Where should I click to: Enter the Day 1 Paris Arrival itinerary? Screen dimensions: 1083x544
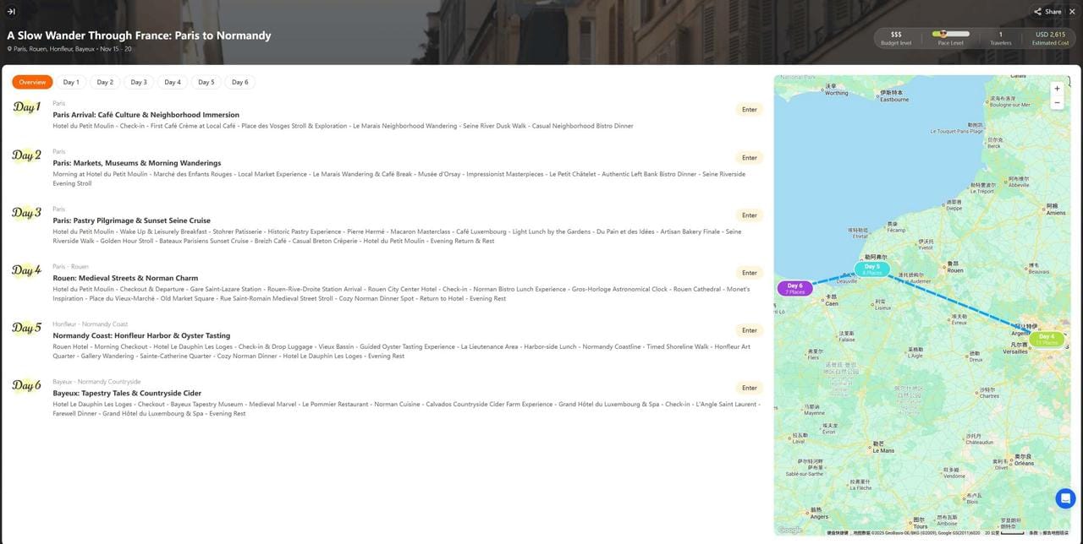pos(749,109)
